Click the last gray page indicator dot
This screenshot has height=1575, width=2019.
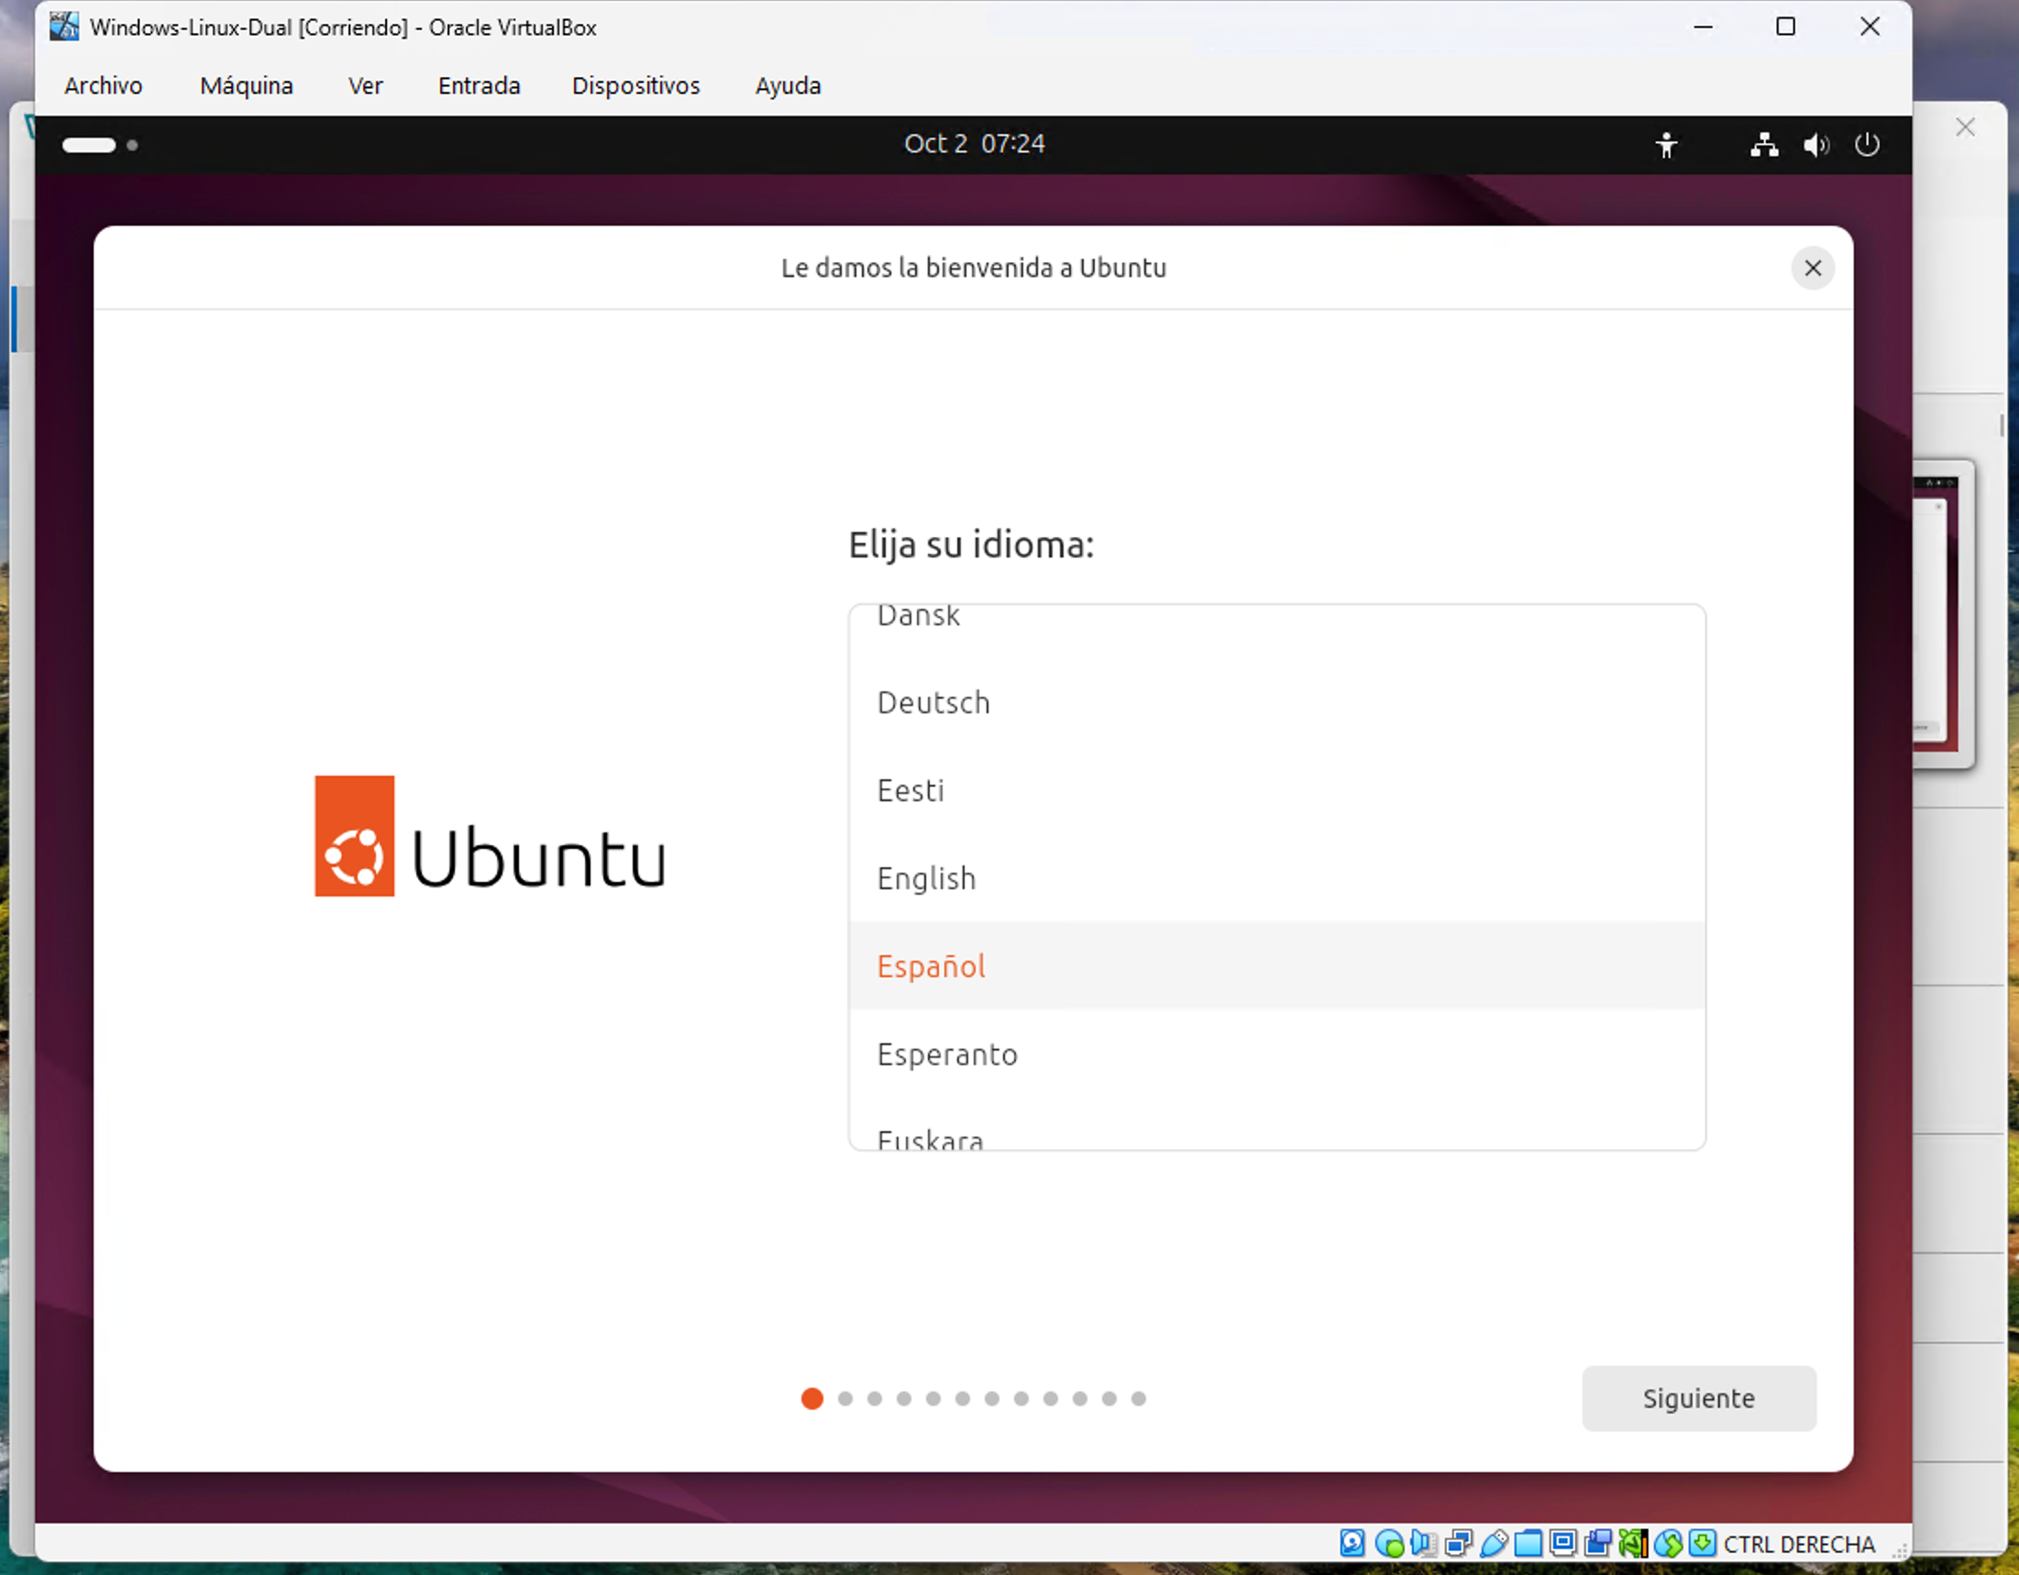(x=1139, y=1398)
